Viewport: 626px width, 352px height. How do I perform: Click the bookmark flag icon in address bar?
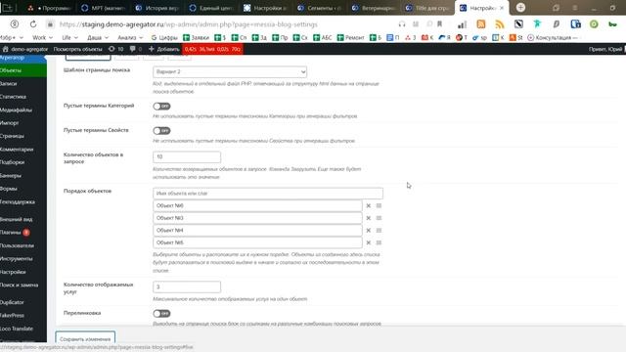[x=439, y=24]
